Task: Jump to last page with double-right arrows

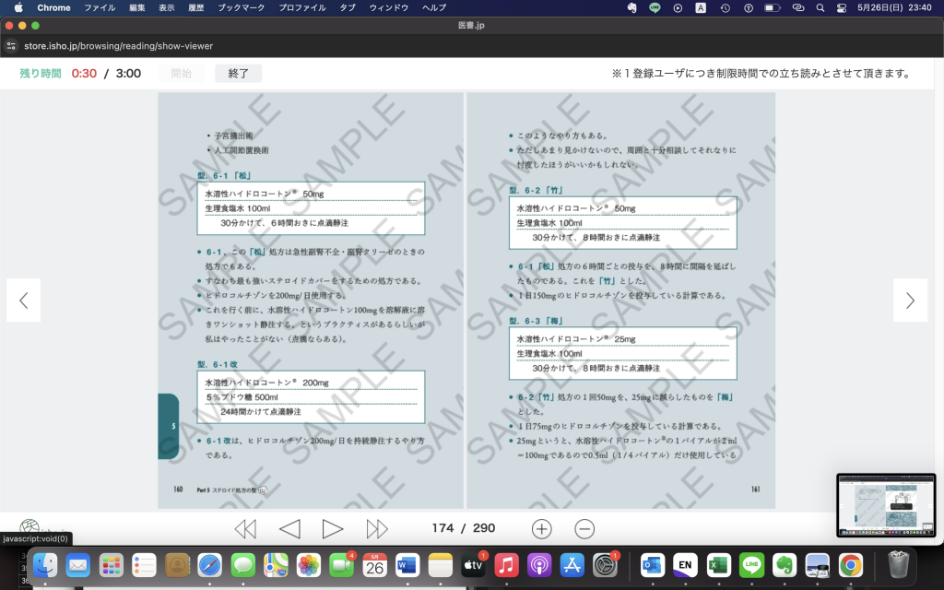Action: (377, 528)
